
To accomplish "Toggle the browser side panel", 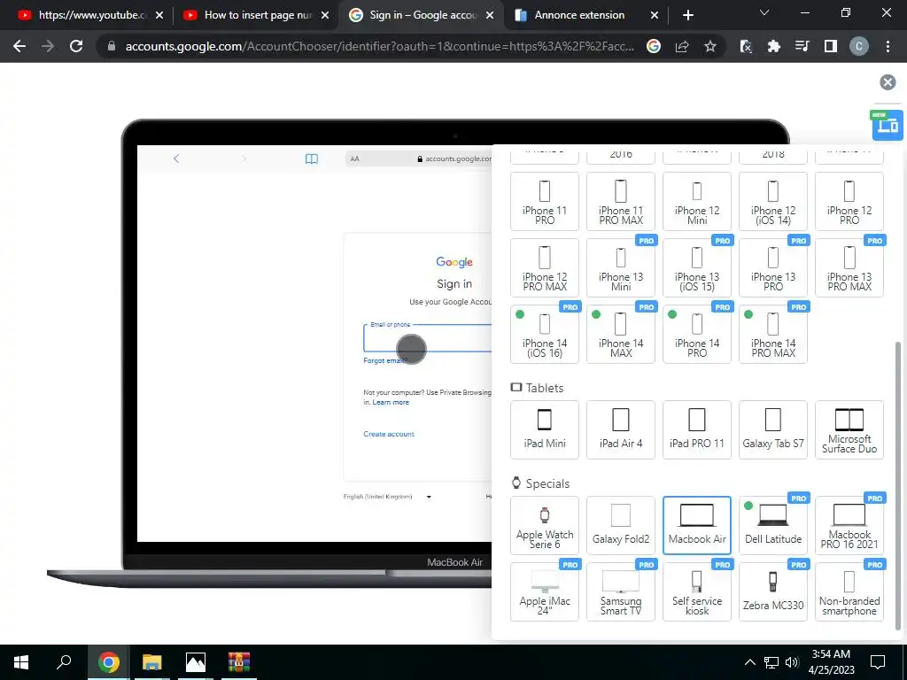I will [x=831, y=46].
